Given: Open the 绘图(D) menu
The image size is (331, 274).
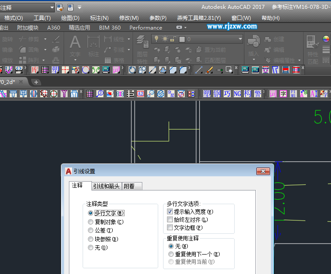Looking at the screenshot, I should click(70, 18).
